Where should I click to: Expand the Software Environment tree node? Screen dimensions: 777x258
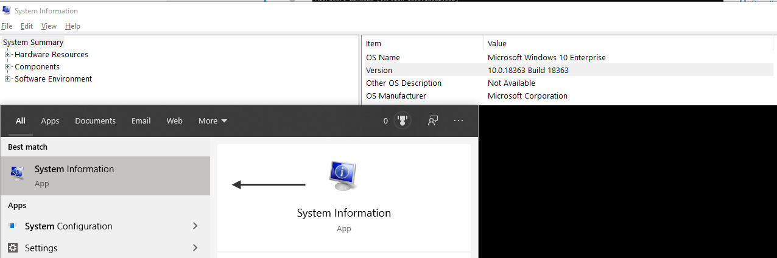point(8,79)
